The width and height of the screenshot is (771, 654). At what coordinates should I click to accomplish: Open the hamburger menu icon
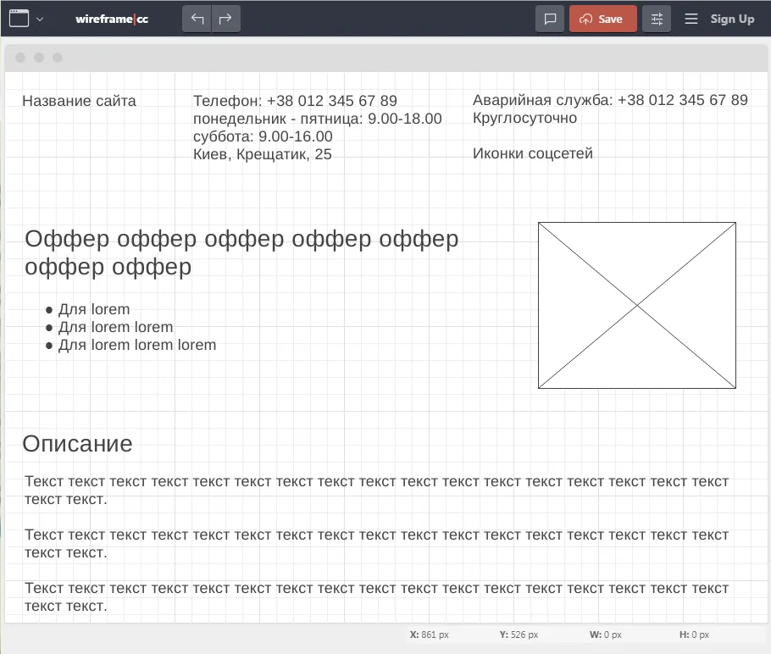691,19
